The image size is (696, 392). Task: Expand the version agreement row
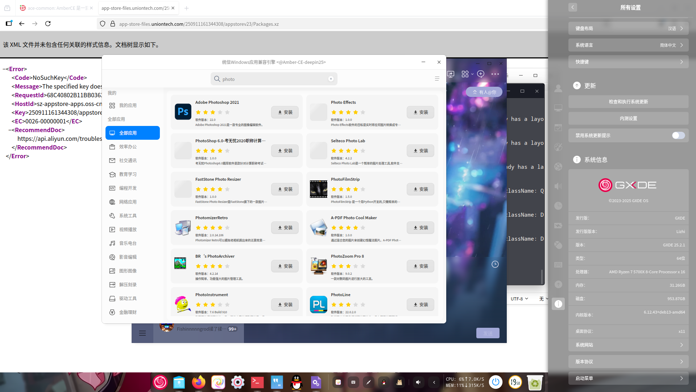(x=628, y=362)
